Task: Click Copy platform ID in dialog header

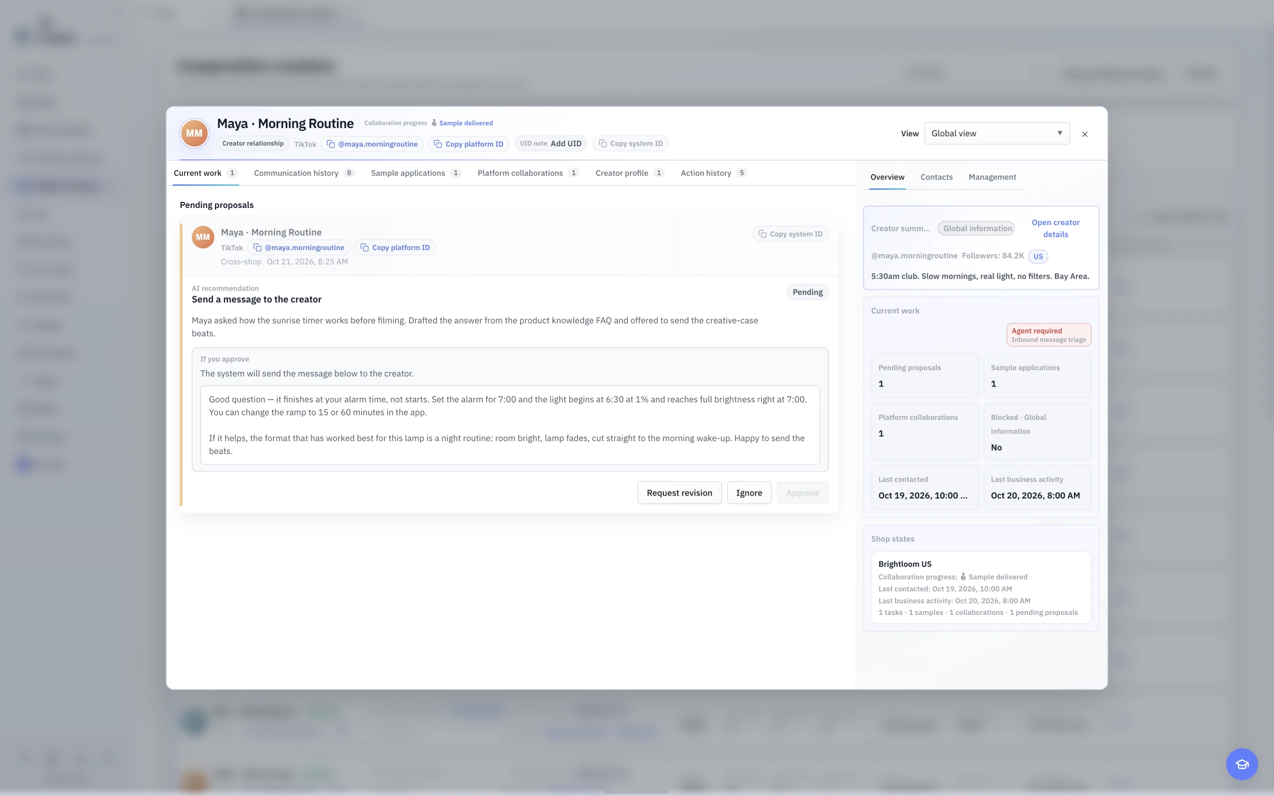Action: pos(468,144)
